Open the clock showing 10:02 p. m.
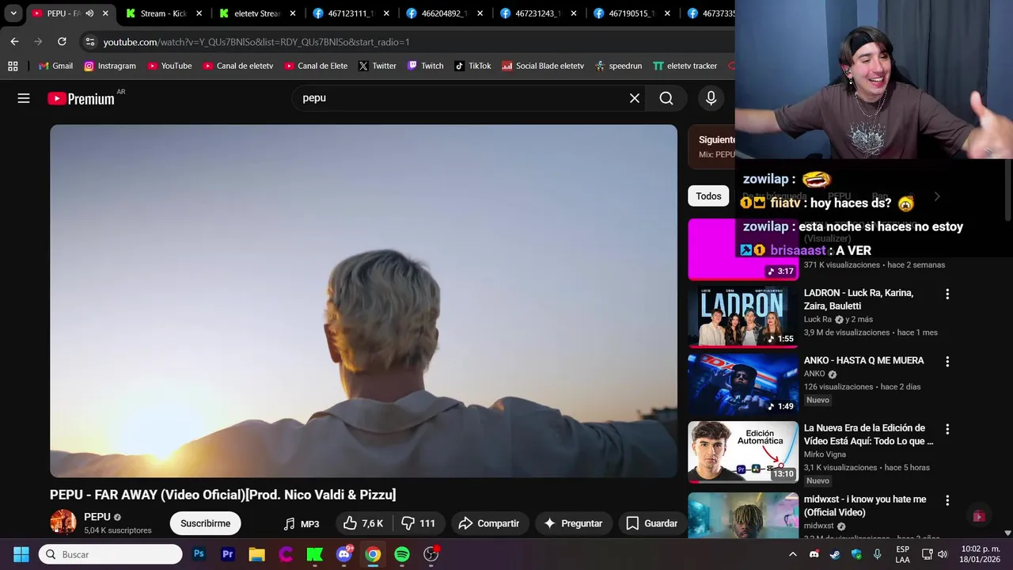The height and width of the screenshot is (570, 1013). [x=980, y=554]
